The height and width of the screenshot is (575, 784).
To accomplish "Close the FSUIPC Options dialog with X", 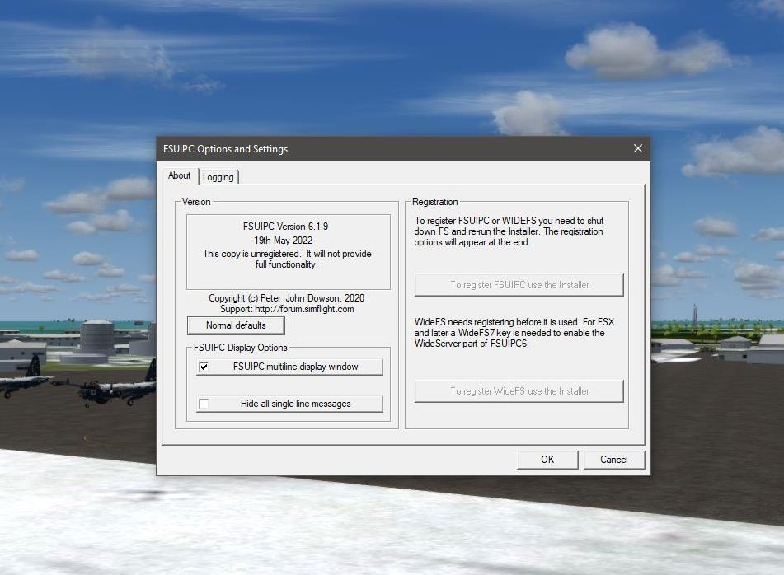I will point(637,149).
